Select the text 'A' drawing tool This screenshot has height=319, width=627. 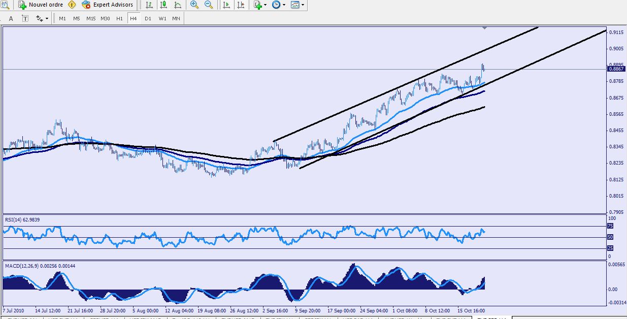tap(11, 18)
